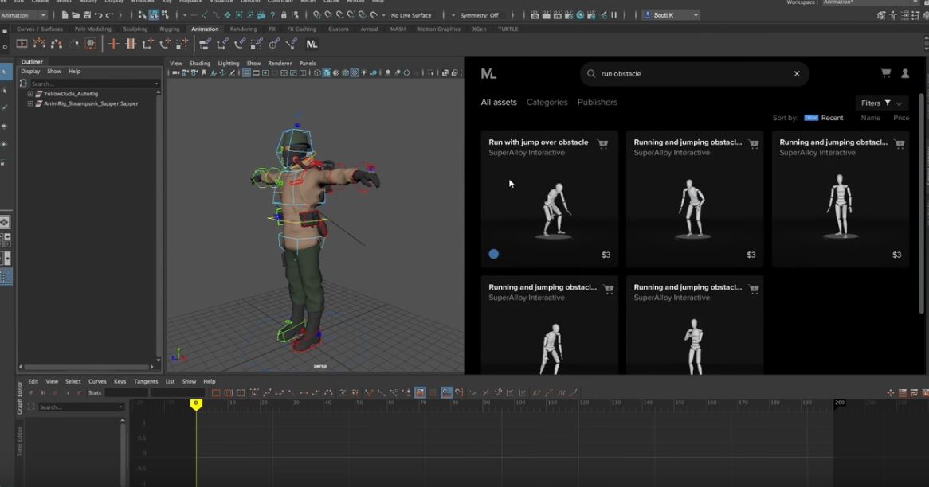Add 'Run with jump over obstacle' to cart
Viewport: 929px width, 487px height.
coord(603,144)
